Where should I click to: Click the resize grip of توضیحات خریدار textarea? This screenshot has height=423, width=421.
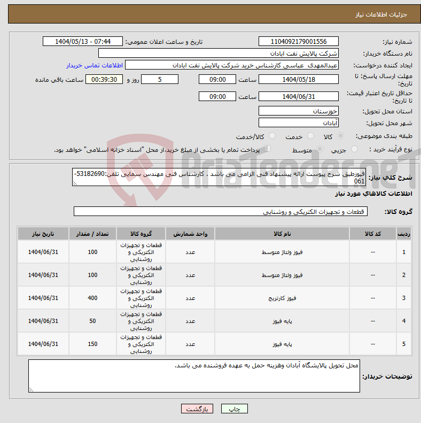point(32,389)
